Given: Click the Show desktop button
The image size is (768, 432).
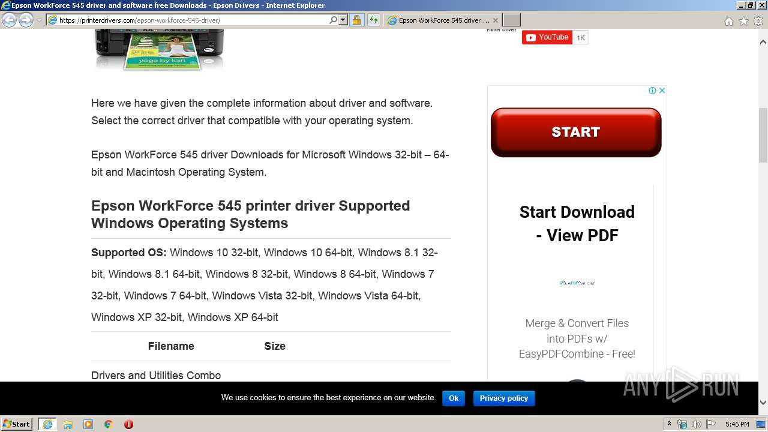Looking at the screenshot, I should click(x=762, y=424).
